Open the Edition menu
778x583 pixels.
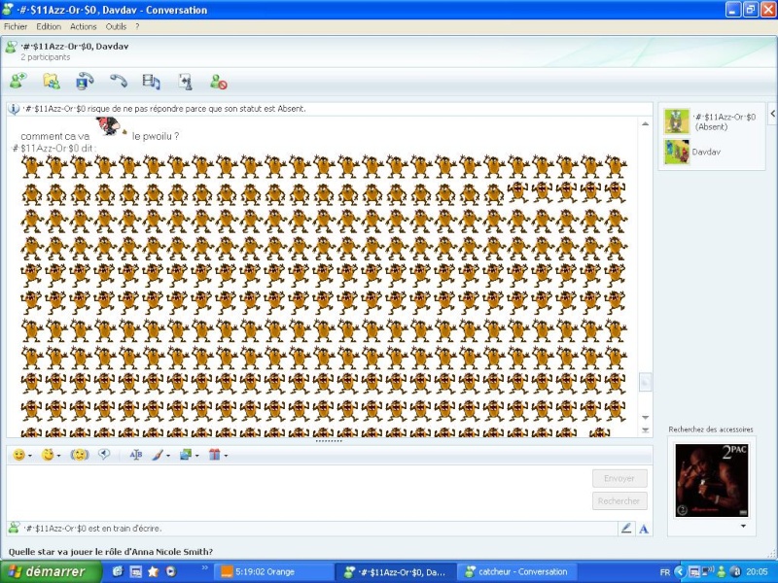(x=49, y=27)
